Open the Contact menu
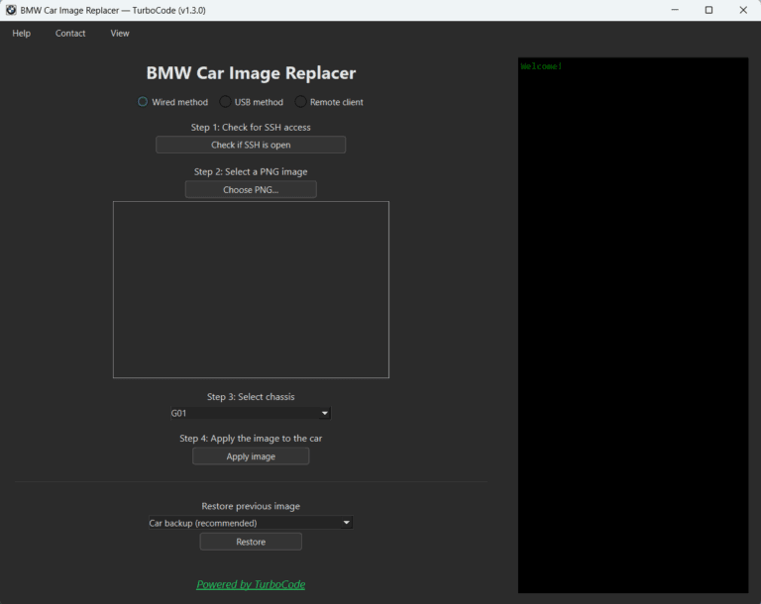761x604 pixels. [x=70, y=34]
